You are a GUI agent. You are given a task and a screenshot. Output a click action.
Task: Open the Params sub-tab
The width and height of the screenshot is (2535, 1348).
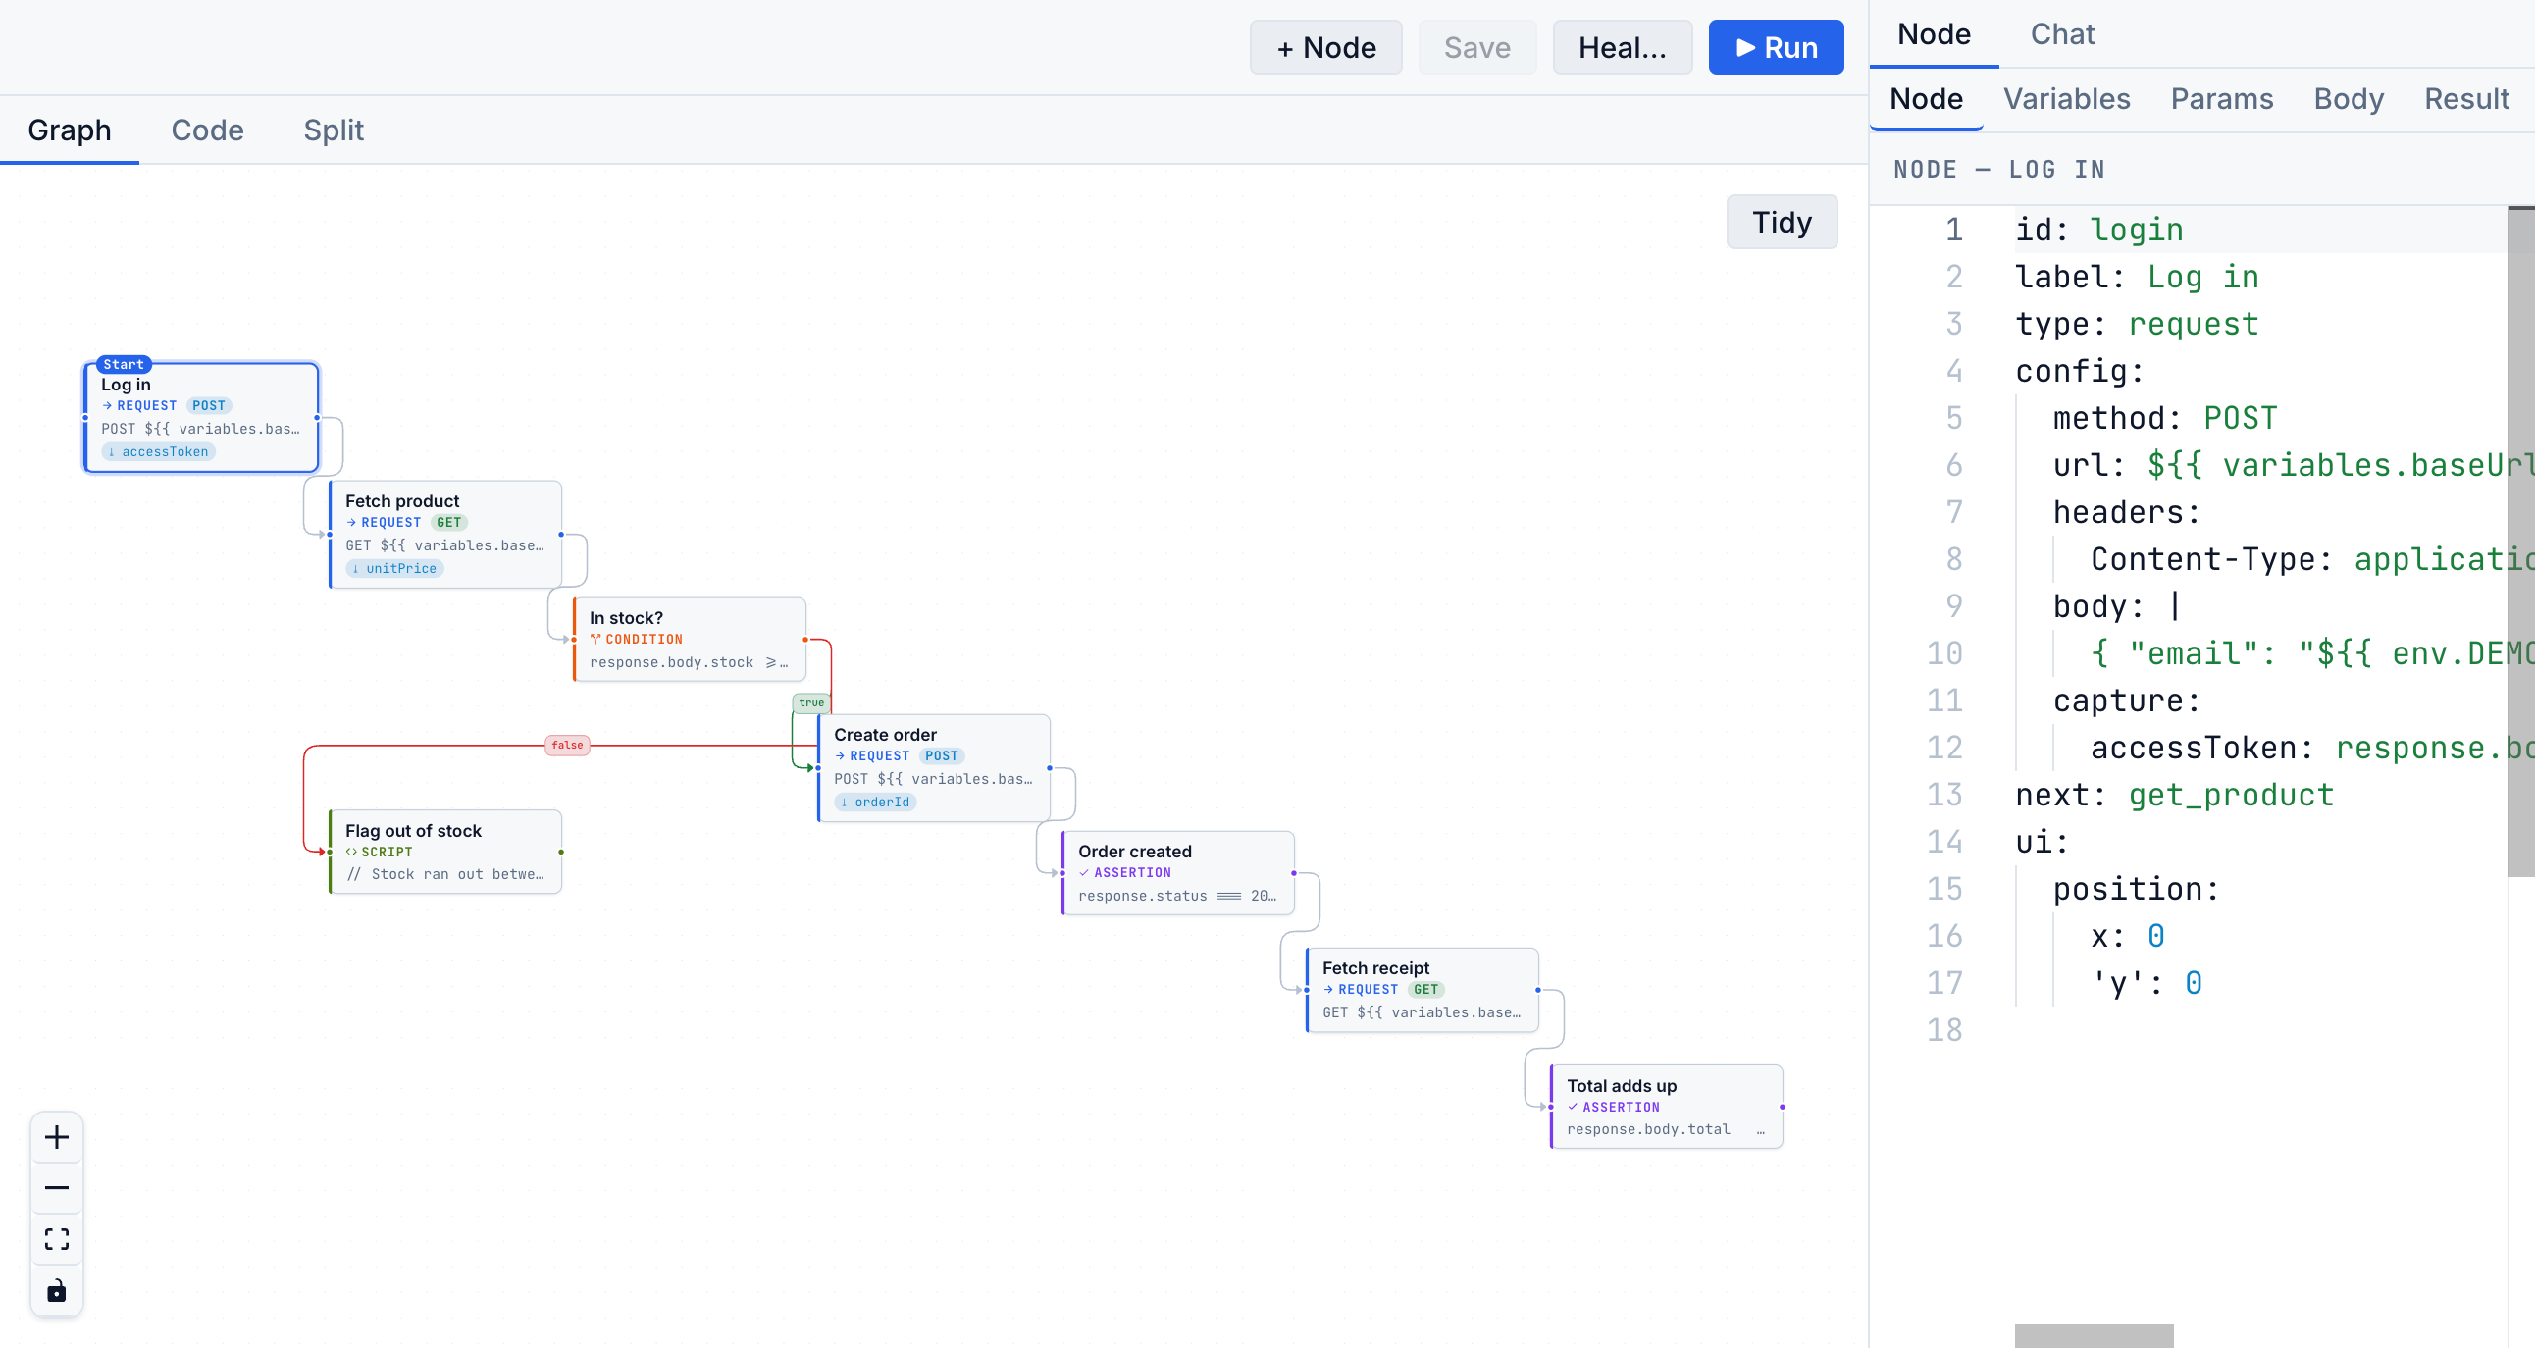(x=2222, y=98)
